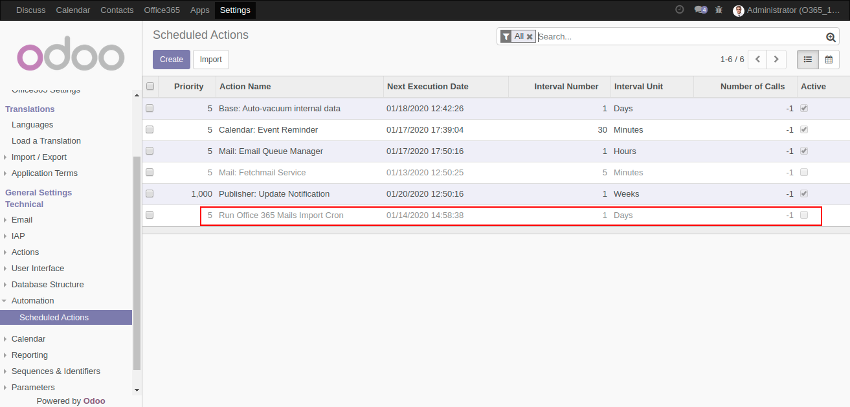Go to previous page of records
Image resolution: width=850 pixels, height=407 pixels.
point(757,60)
